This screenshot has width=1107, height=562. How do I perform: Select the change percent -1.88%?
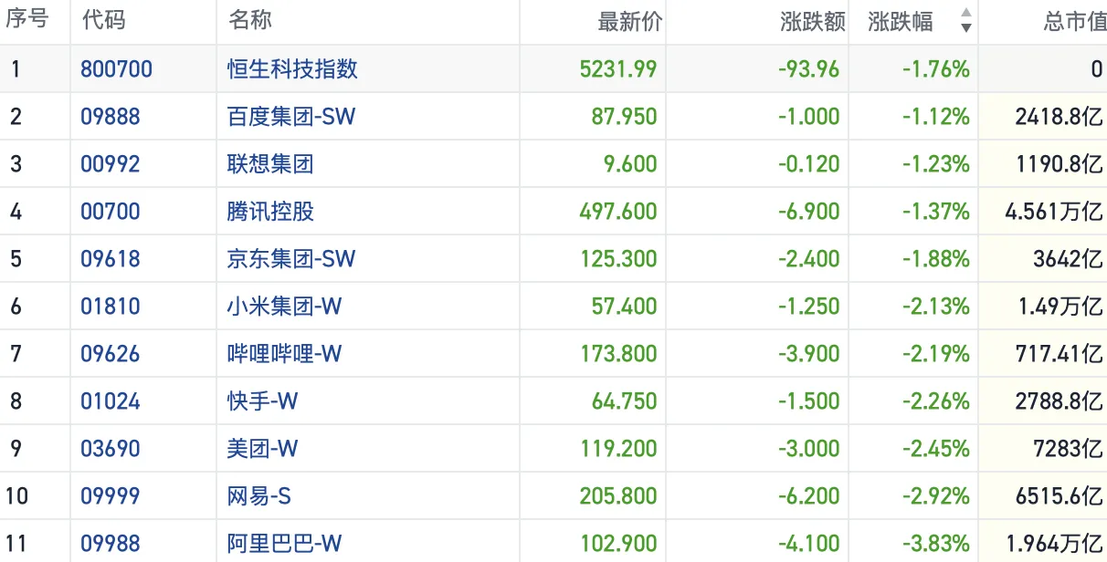[935, 259]
